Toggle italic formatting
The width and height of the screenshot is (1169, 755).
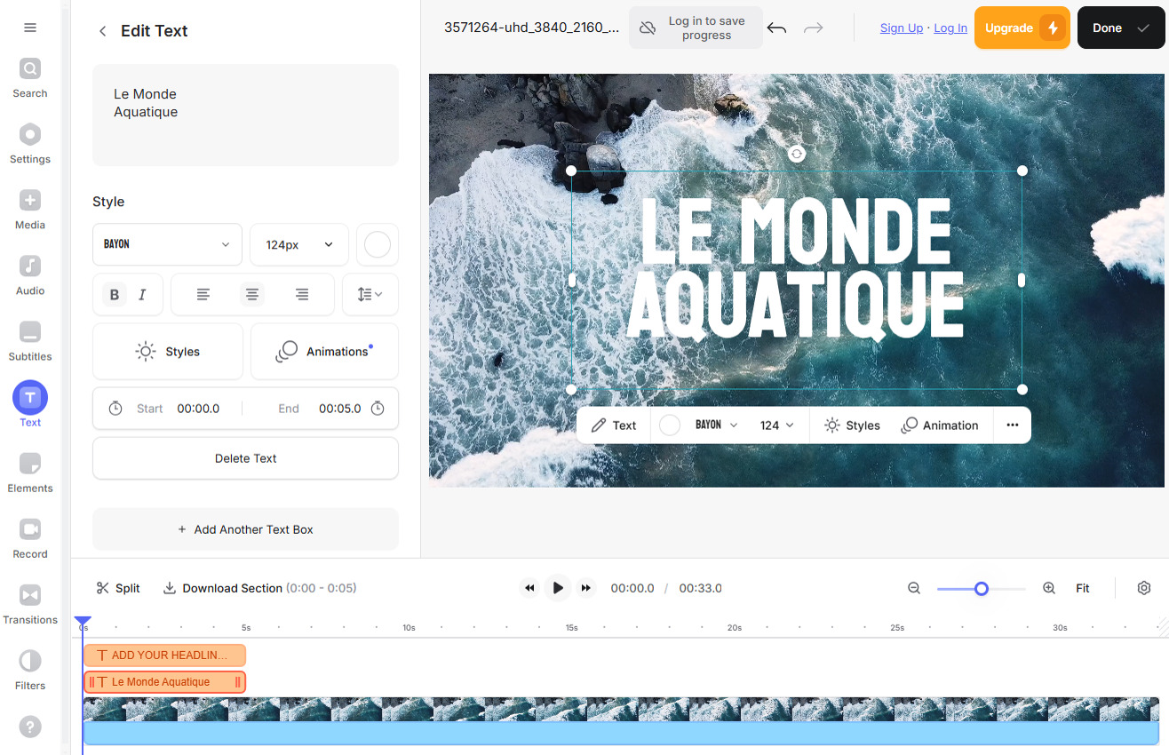point(141,294)
